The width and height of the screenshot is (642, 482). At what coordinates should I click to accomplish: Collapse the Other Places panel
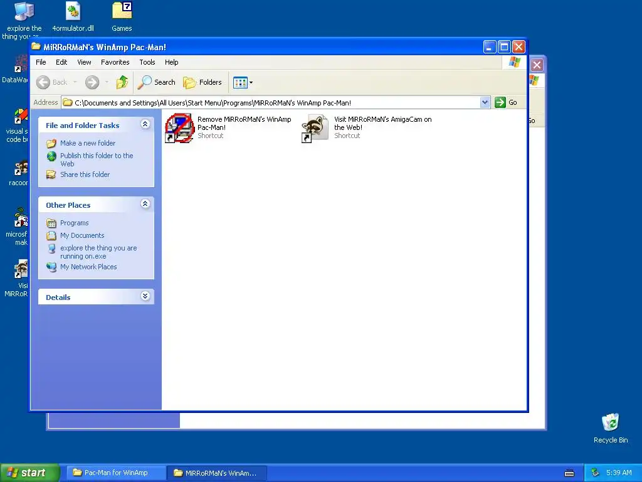[x=145, y=204]
